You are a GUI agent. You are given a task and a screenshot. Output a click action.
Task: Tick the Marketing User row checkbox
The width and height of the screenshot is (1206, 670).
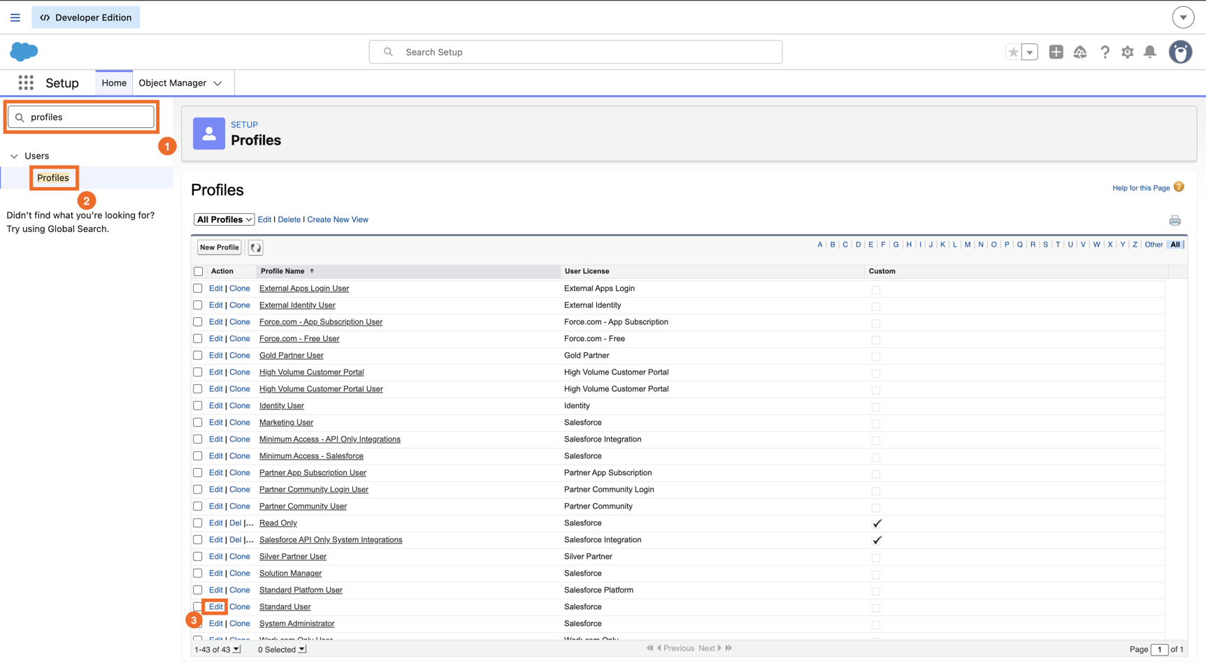(198, 423)
